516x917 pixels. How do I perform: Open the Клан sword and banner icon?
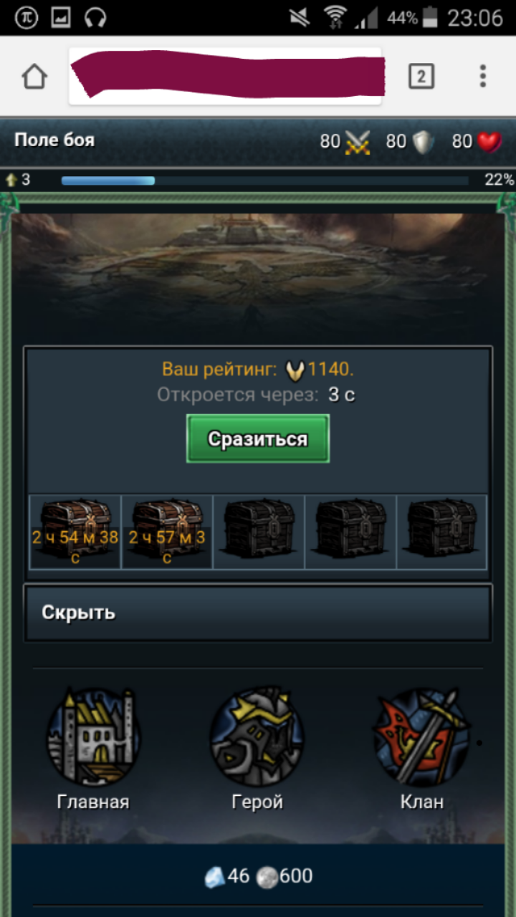(422, 737)
